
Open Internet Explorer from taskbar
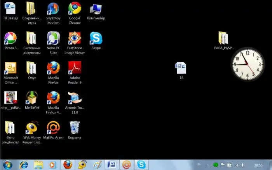(x=24, y=165)
